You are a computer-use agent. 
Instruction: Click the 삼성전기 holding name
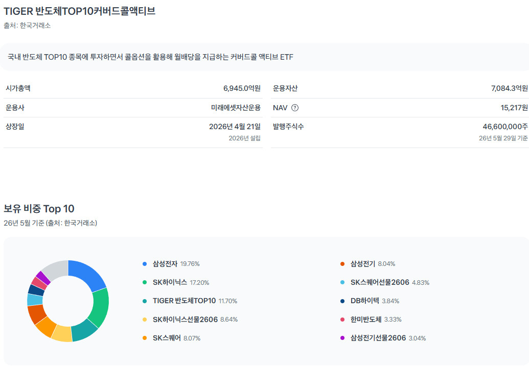(363, 264)
